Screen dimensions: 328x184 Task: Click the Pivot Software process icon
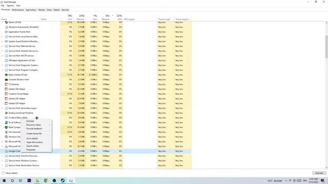point(6,123)
